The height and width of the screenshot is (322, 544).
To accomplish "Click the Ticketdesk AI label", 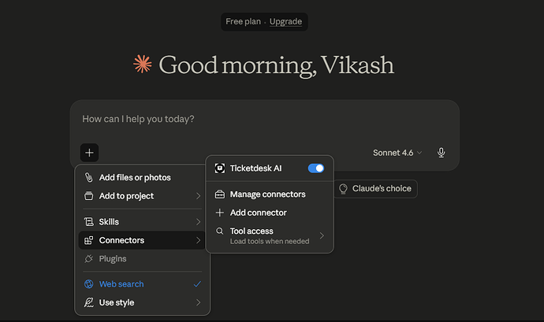I will tap(255, 168).
